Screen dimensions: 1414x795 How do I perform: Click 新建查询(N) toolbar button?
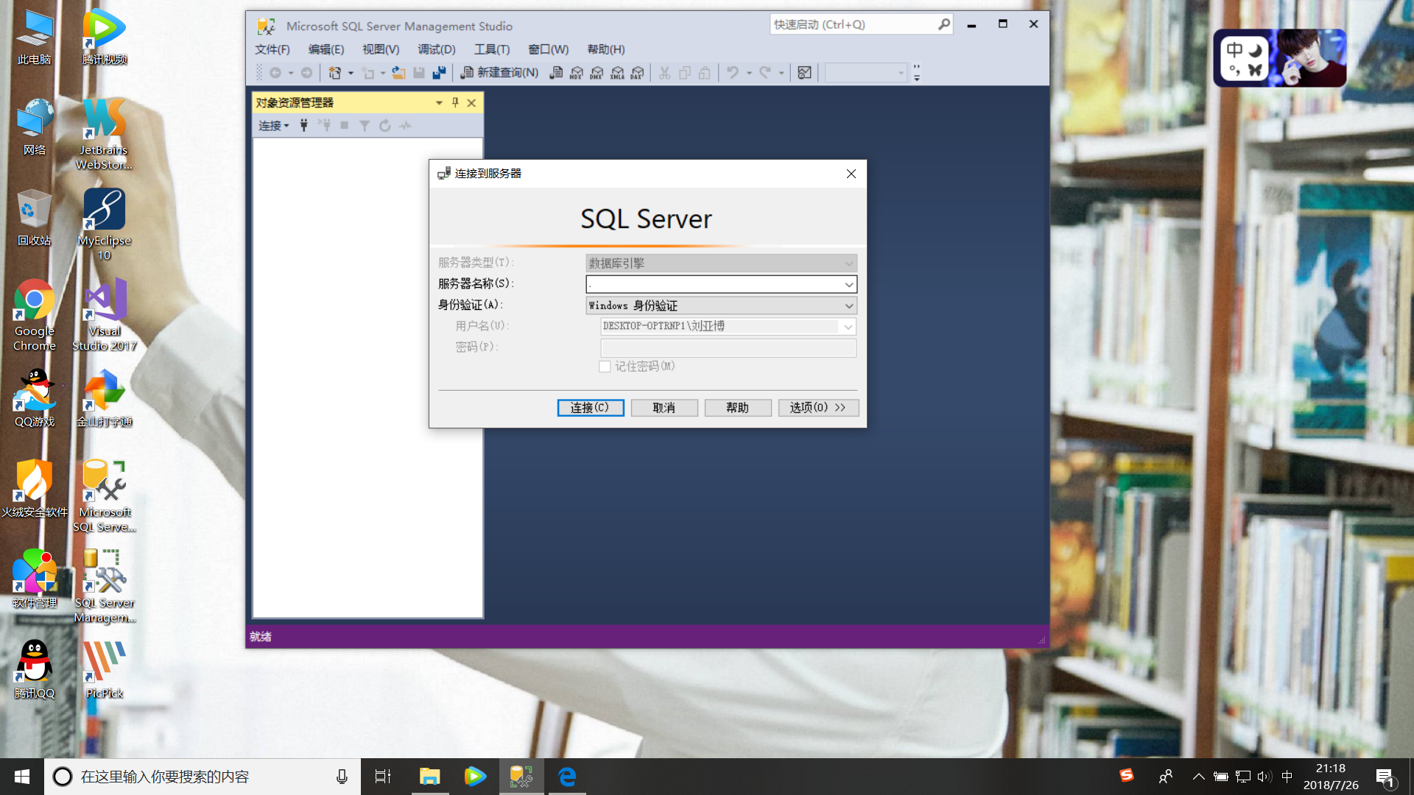pos(500,73)
